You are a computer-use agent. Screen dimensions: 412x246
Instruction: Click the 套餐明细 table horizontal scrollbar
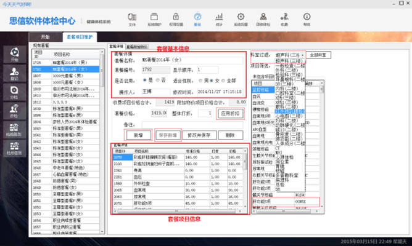pyautogui.click(x=179, y=211)
